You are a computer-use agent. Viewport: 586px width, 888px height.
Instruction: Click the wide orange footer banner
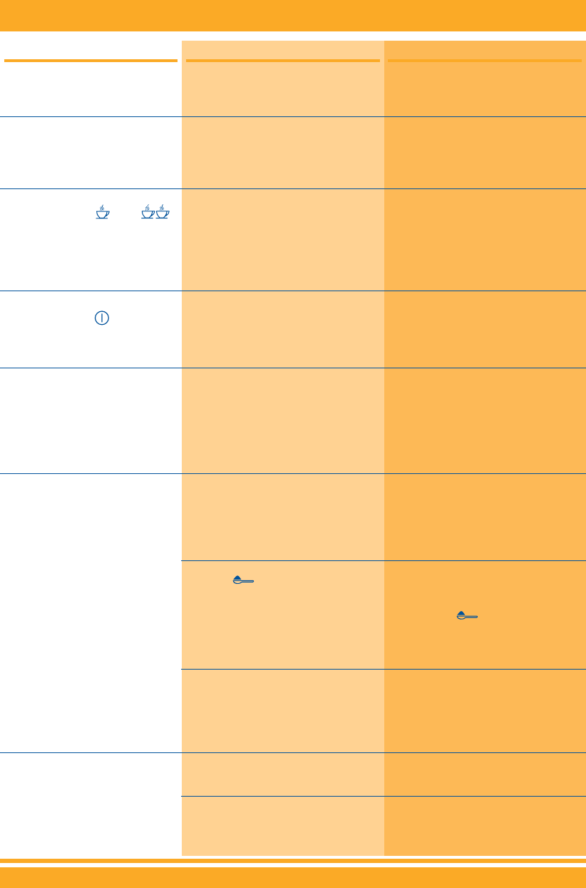click(x=293, y=877)
